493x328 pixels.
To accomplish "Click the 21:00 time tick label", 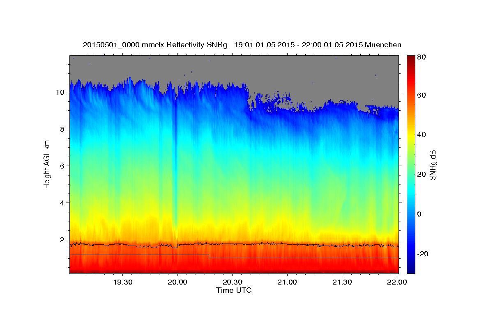I will (287, 282).
